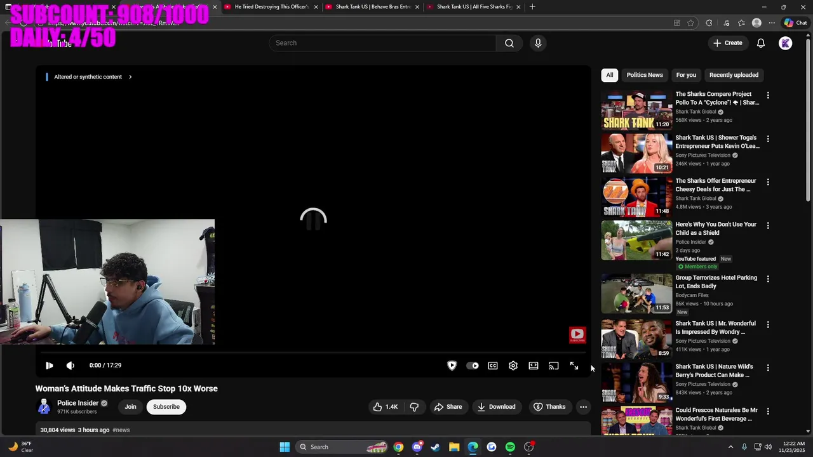Viewport: 813px width, 457px height.
Task: Open File Explorer from the taskbar
Action: pyautogui.click(x=454, y=447)
